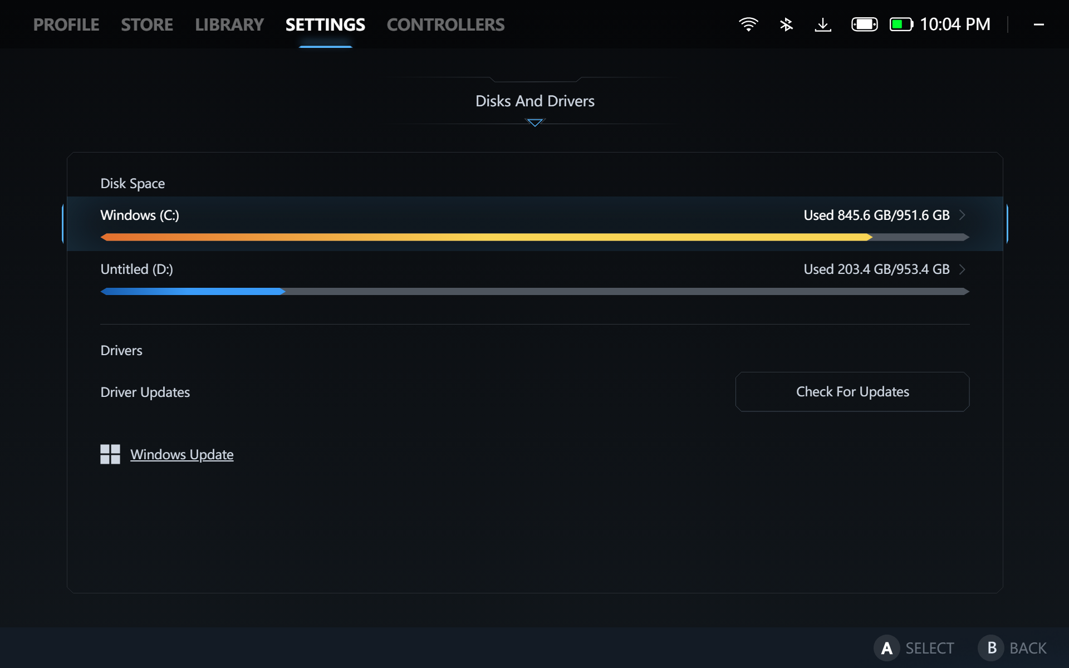Click the system battery icon
This screenshot has width=1069, height=668.
click(901, 24)
